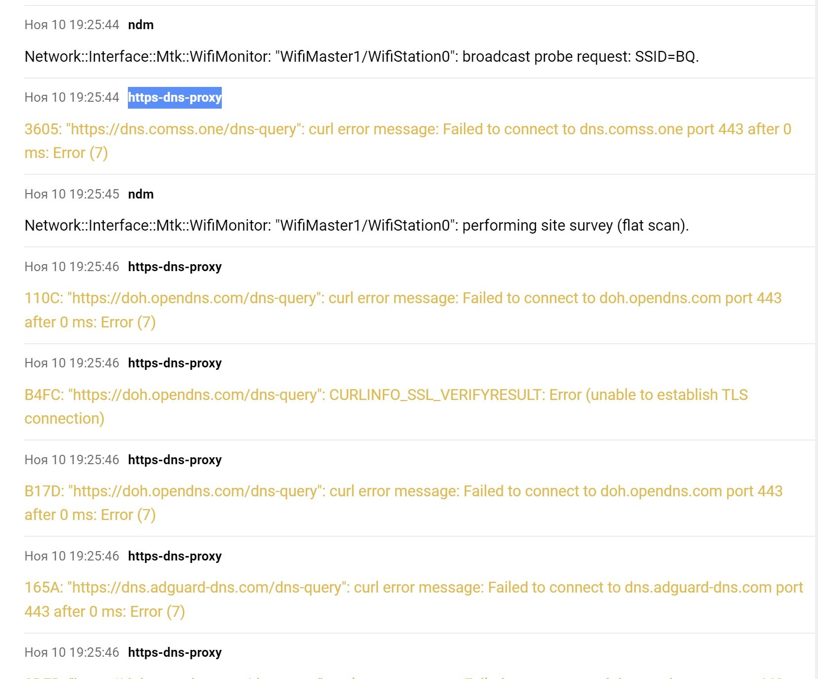818x679 pixels.
Task: Click the performing site survey flat scan message
Action: pyautogui.click(x=357, y=226)
